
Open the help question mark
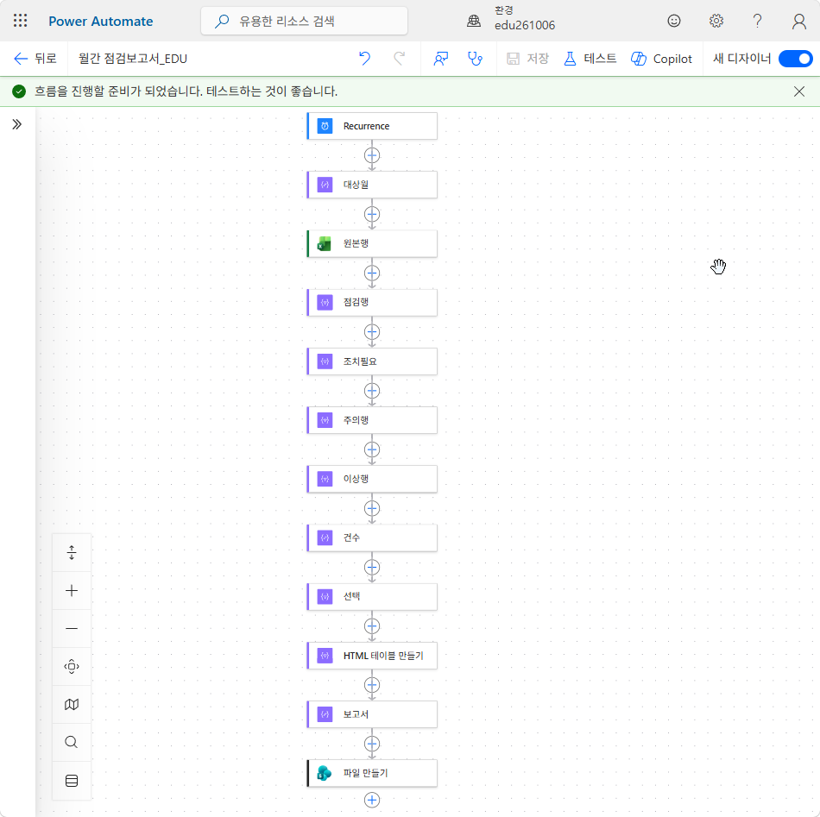coord(757,21)
